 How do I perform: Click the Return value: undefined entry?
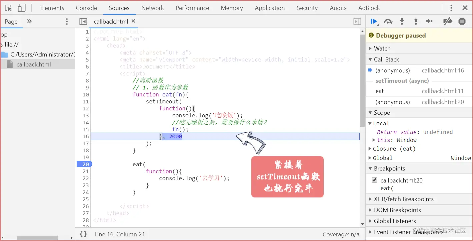(x=415, y=132)
